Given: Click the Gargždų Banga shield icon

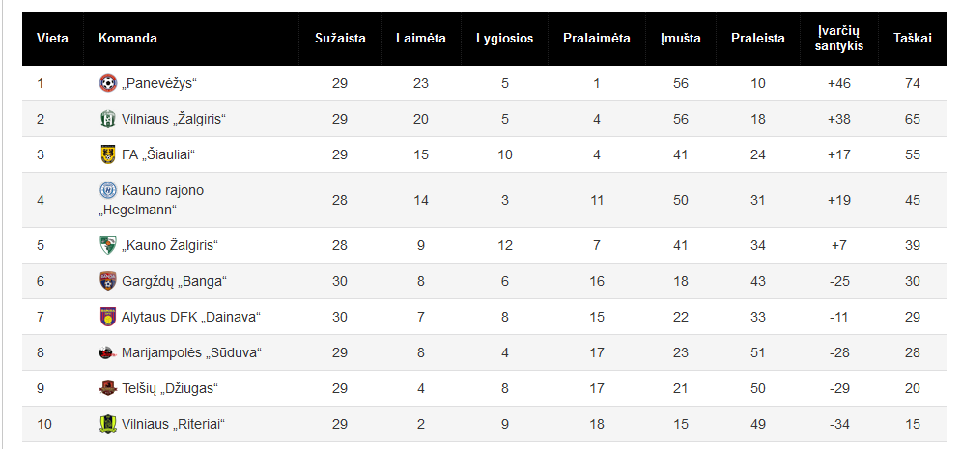Looking at the screenshot, I should pos(108,281).
